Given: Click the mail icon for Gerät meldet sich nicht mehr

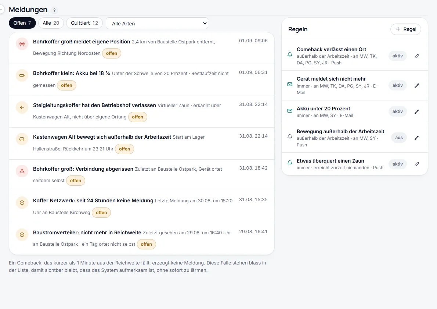Looking at the screenshot, I should [x=290, y=84].
